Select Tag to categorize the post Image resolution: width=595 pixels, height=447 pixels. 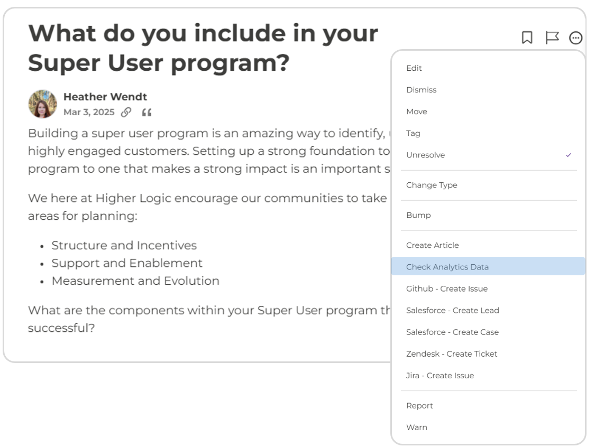(413, 133)
